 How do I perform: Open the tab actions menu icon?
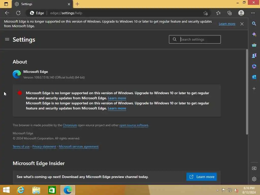point(6,4)
